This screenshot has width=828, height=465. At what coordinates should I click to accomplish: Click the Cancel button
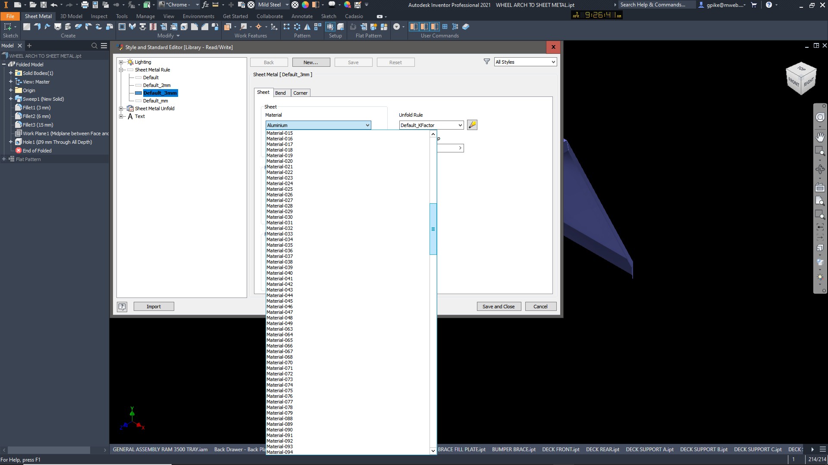[x=540, y=307]
